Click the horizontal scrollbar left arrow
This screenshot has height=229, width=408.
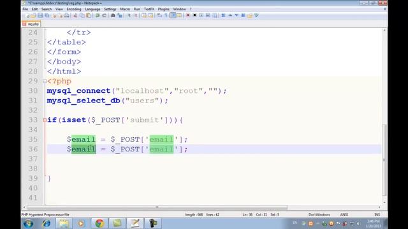[24, 207]
